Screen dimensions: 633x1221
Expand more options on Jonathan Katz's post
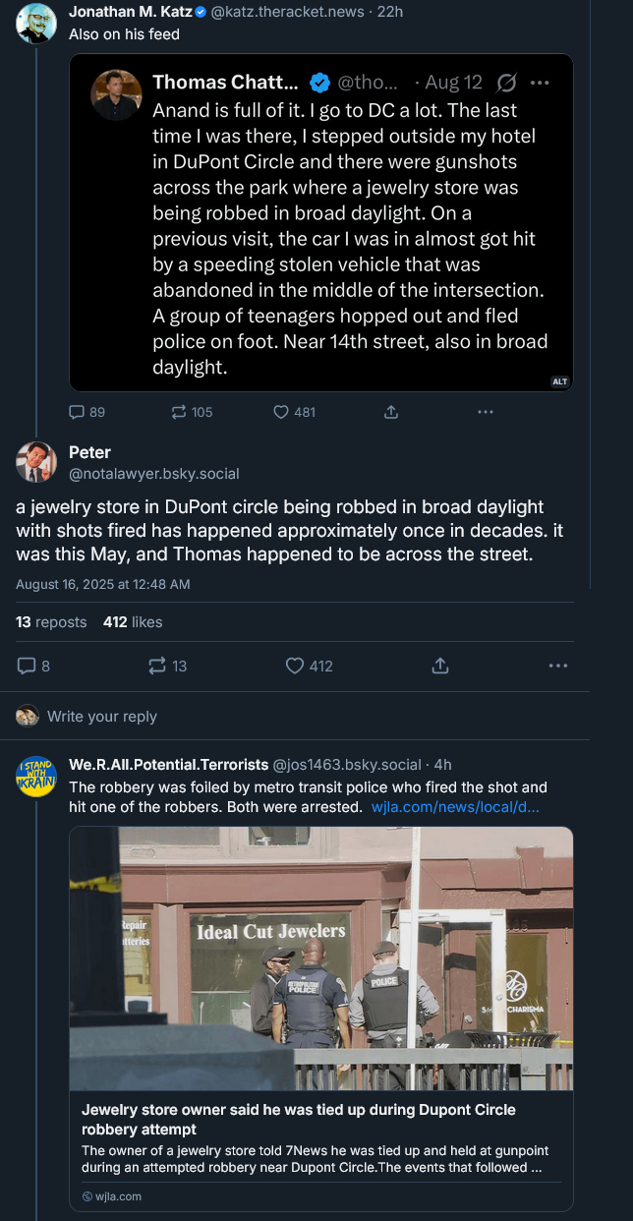click(x=485, y=412)
